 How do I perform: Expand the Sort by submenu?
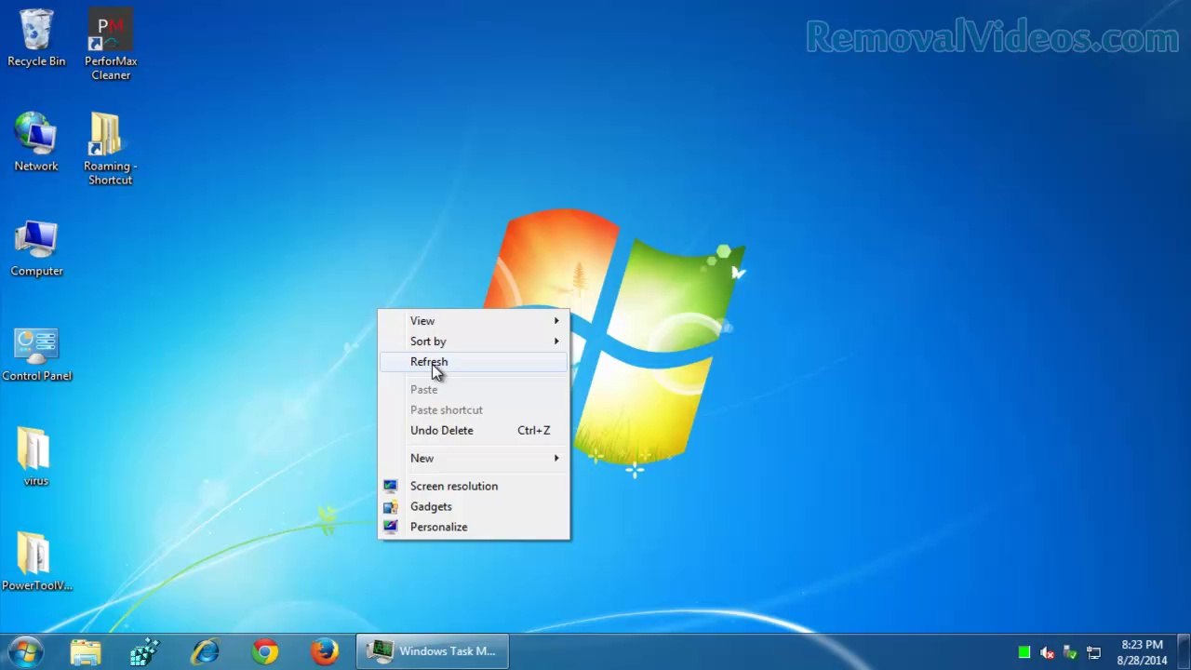click(474, 342)
